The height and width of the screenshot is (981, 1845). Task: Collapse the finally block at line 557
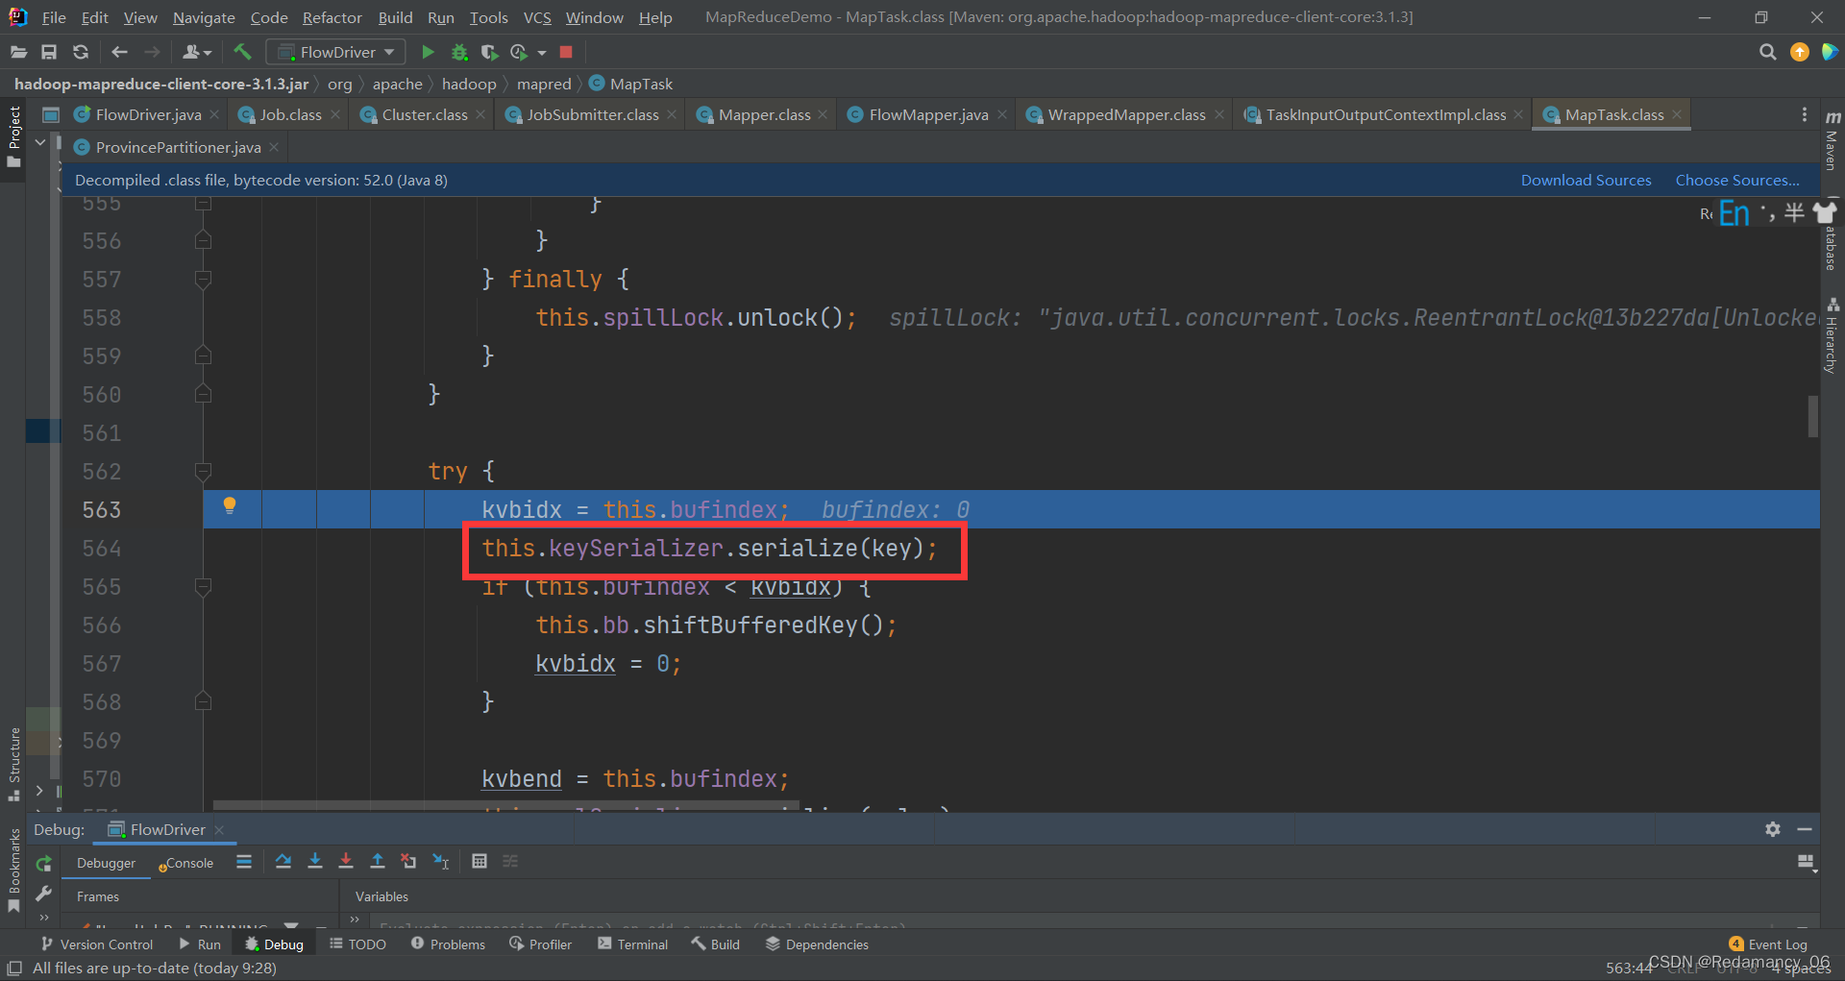click(203, 279)
